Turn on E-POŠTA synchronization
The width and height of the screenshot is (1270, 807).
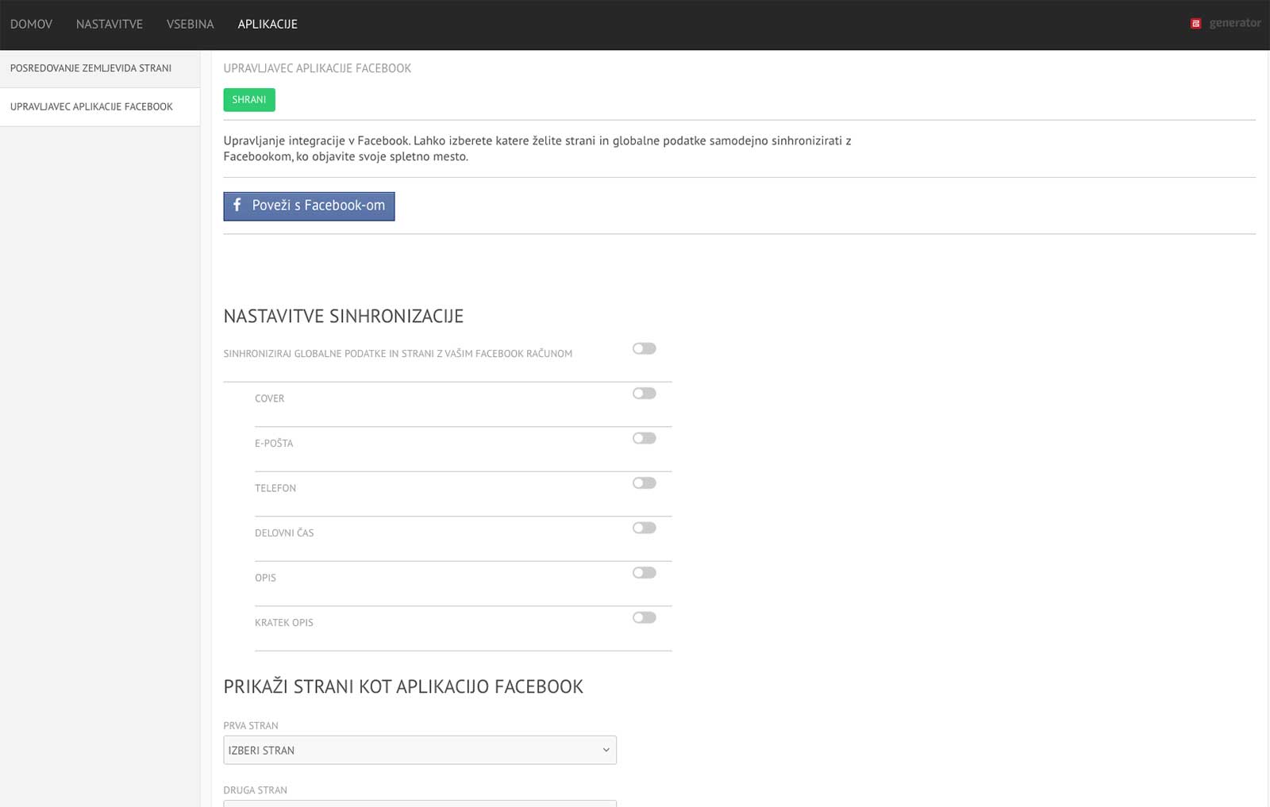(x=644, y=438)
